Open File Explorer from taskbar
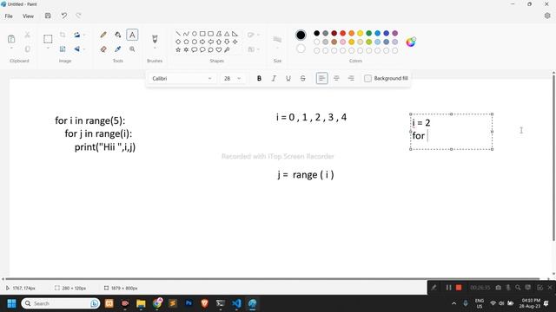The image size is (556, 312). click(141, 303)
